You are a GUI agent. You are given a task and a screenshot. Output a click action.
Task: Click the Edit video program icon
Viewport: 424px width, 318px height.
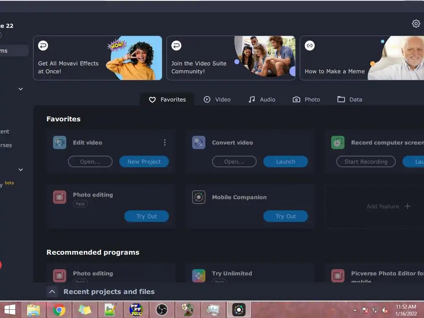[60, 142]
